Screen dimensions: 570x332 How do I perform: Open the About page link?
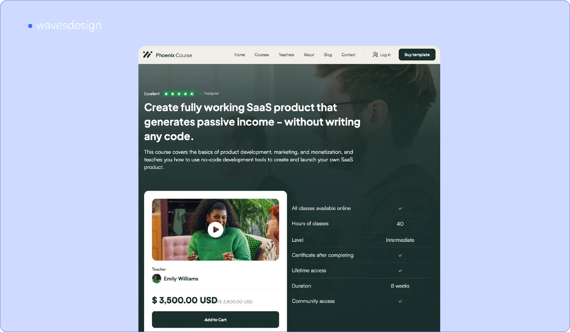pos(309,55)
